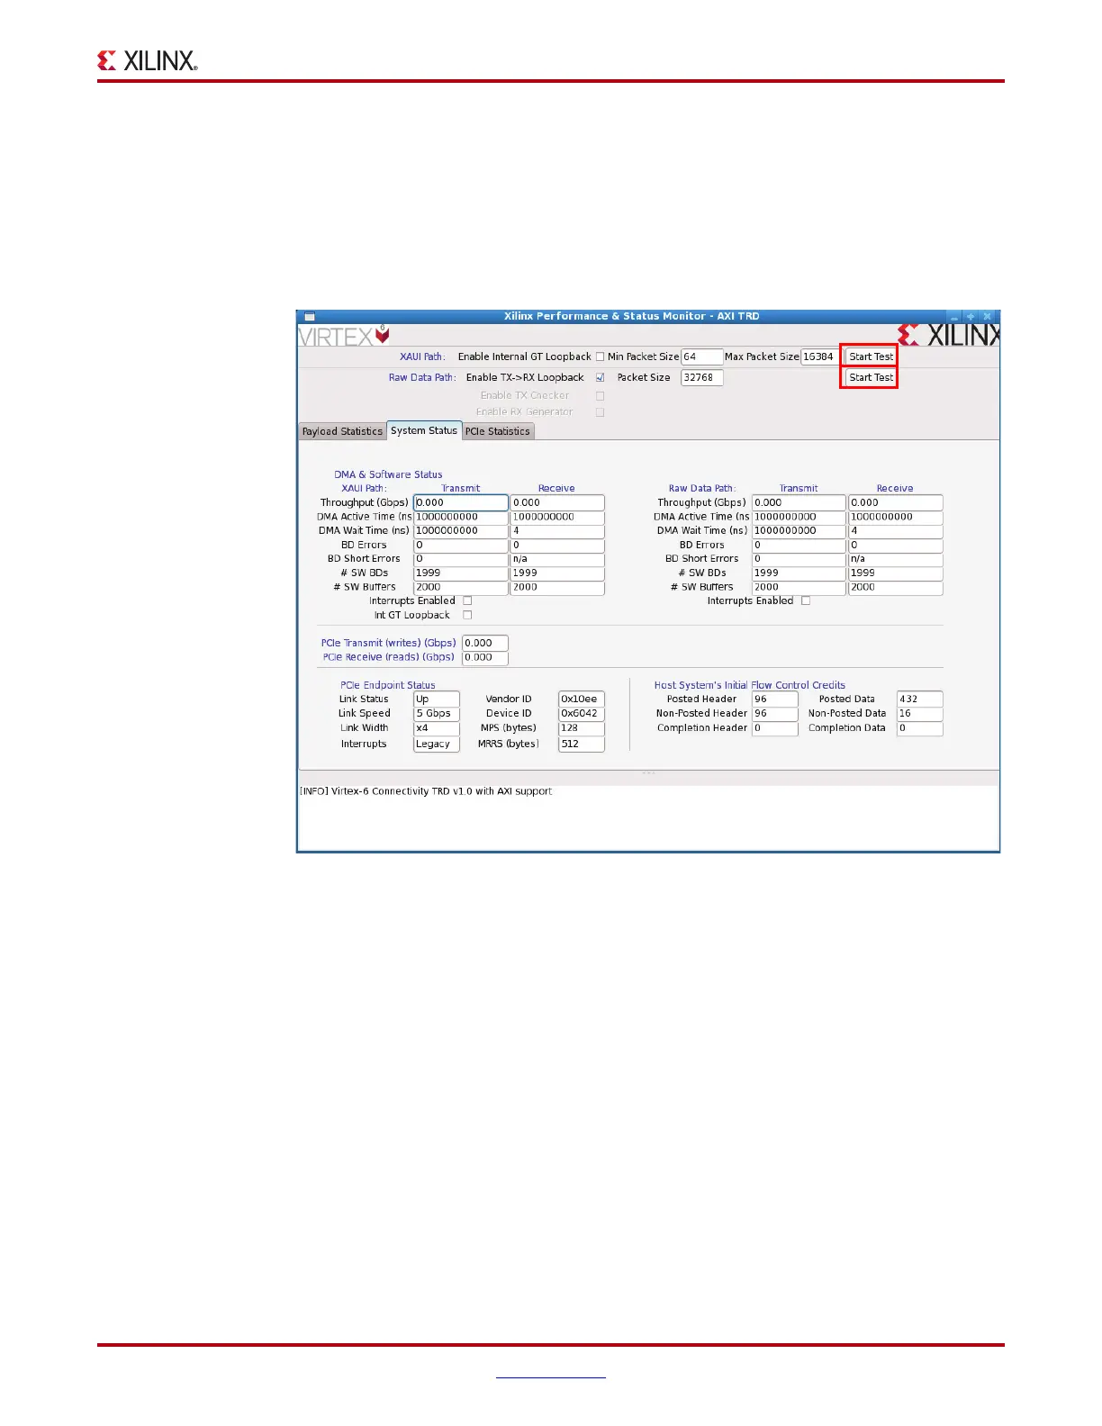1102x1426 pixels.
Task: Click Raw Data Transmit BD Short Errors field
Action: click(799, 559)
